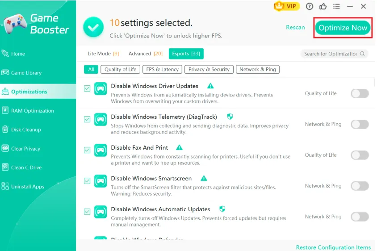Click the Home sidebar icon
Screen dimensions: 377x251
(5, 54)
